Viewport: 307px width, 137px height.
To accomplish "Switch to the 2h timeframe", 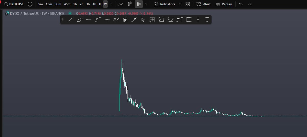I will click(81, 4).
